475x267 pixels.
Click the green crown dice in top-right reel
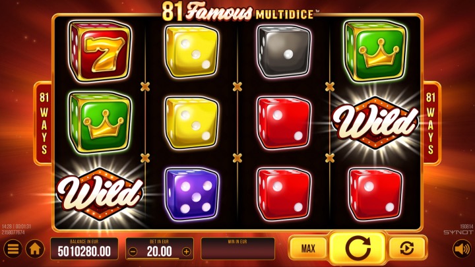coord(375,51)
